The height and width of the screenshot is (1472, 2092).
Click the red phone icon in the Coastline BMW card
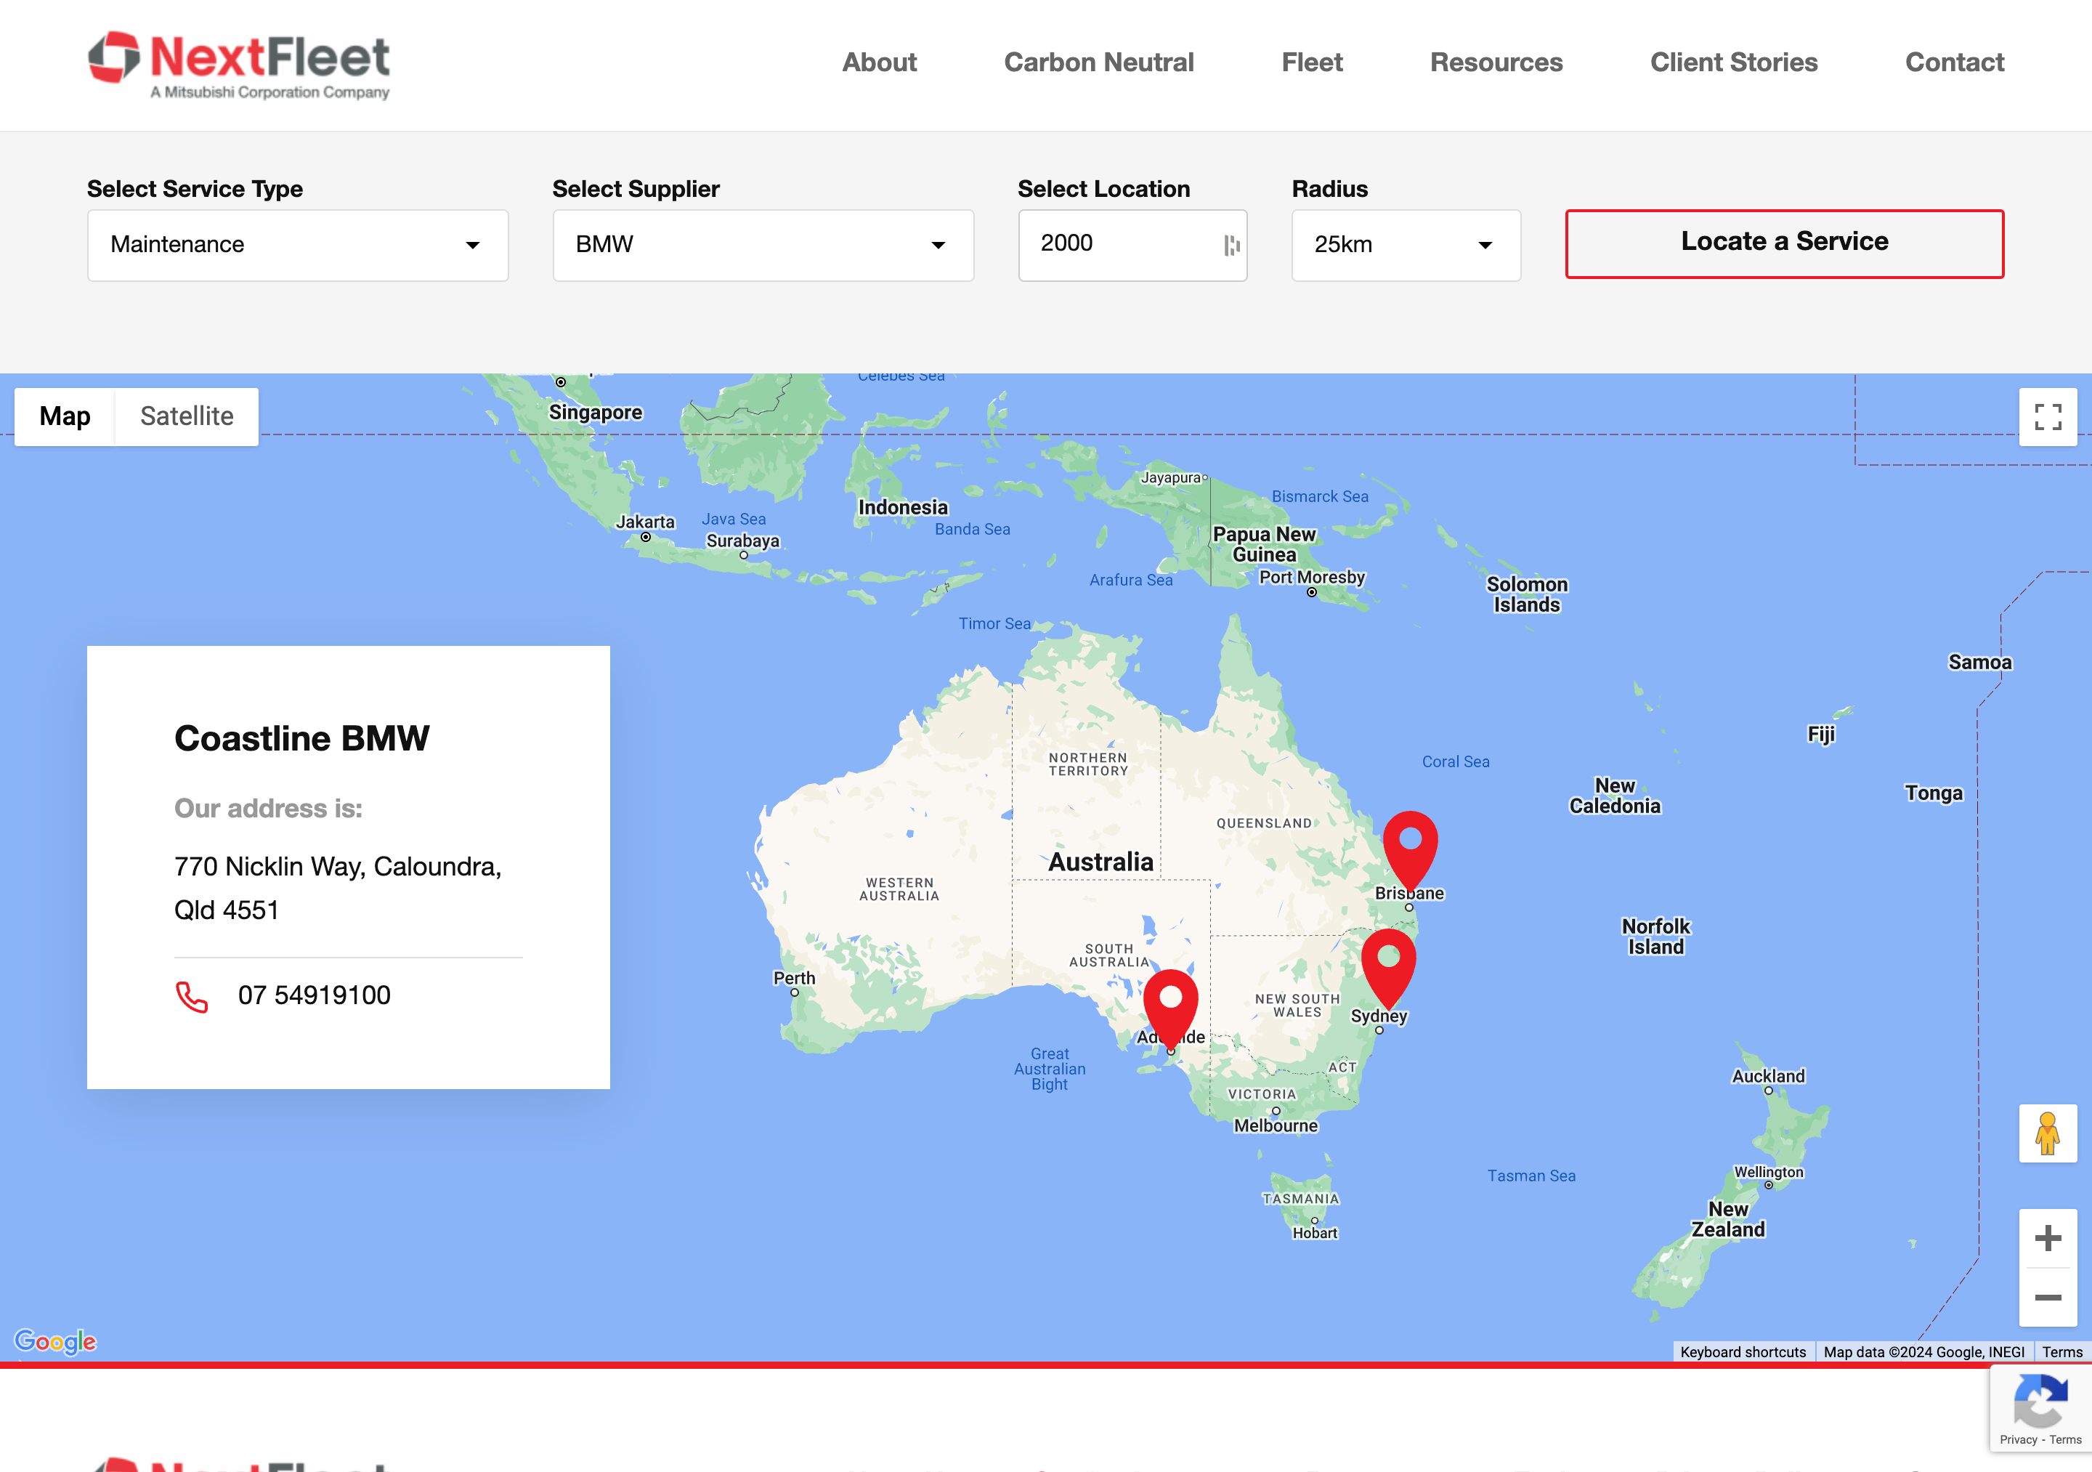coord(191,996)
